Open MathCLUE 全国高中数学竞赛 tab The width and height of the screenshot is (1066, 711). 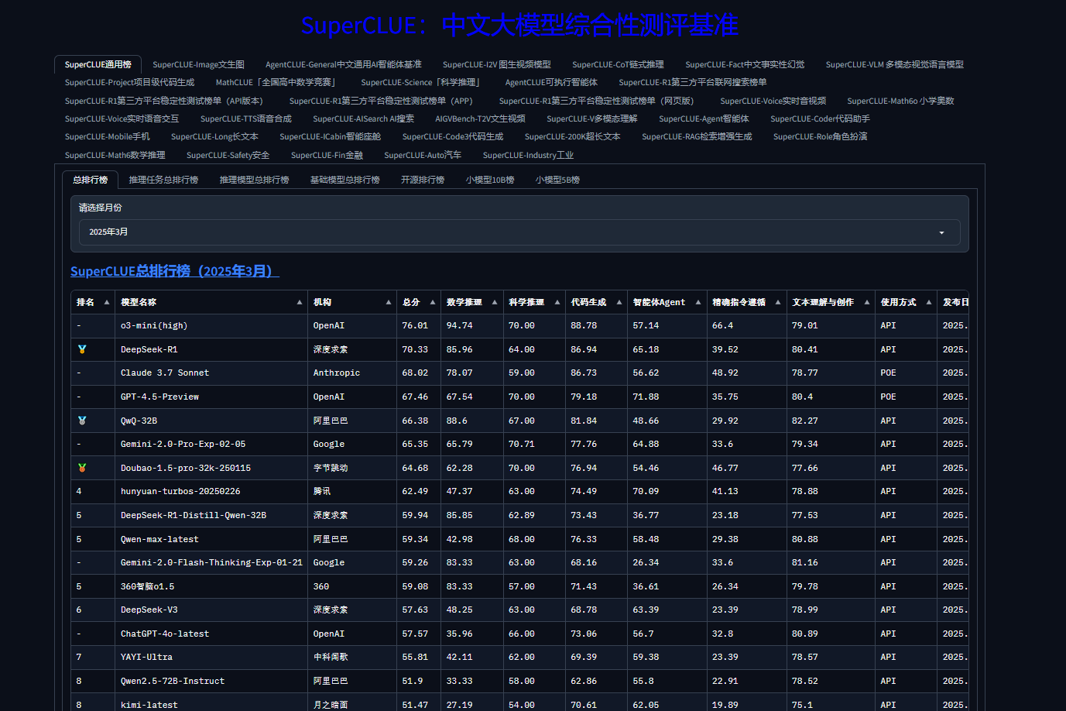(278, 82)
